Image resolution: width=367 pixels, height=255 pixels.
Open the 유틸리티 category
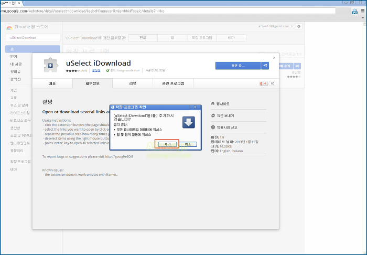(x=17, y=151)
